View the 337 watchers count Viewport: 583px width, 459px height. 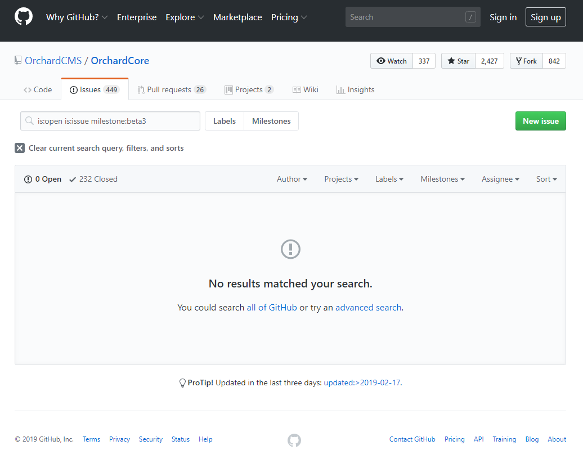pyautogui.click(x=424, y=61)
